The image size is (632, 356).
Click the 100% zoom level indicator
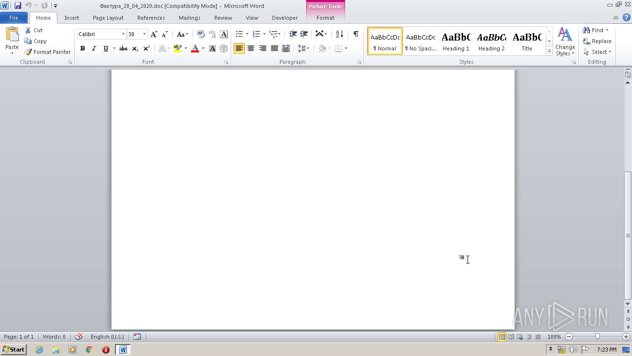(554, 337)
